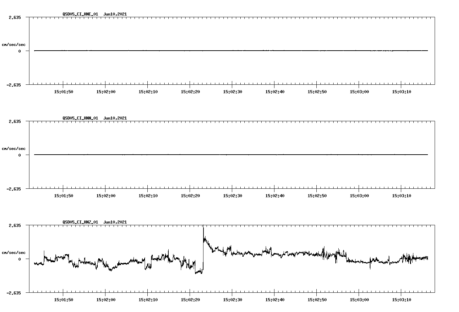Click the cm/sec/sec unit label of the HNE plot
Viewport: 459px width, 312px height.
(x=14, y=45)
